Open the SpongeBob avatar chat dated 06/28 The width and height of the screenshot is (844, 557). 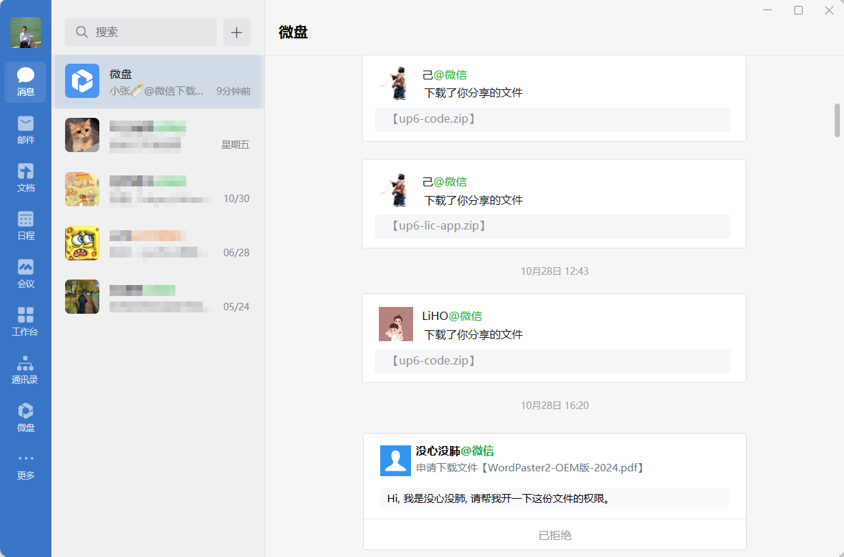(158, 243)
